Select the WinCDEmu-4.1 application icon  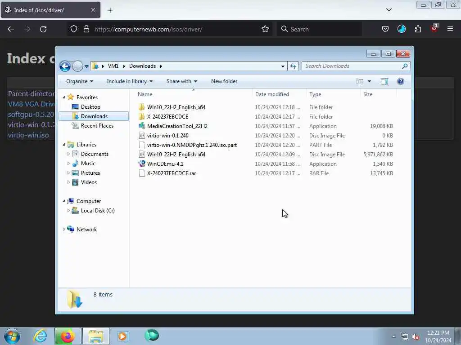[142, 164]
